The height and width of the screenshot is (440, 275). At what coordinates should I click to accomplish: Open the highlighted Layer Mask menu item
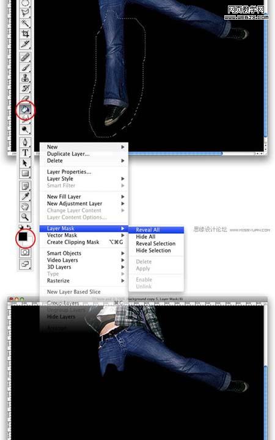84,228
